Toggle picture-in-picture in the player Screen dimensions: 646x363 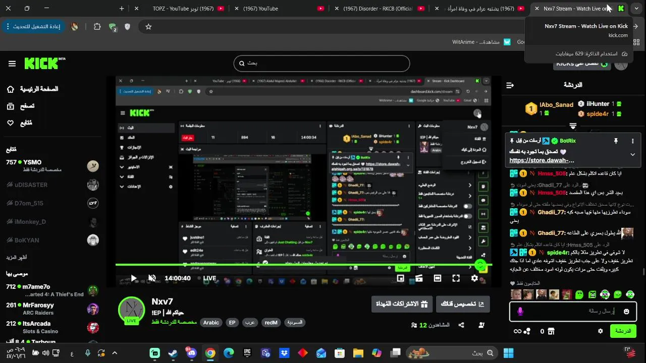coord(400,278)
